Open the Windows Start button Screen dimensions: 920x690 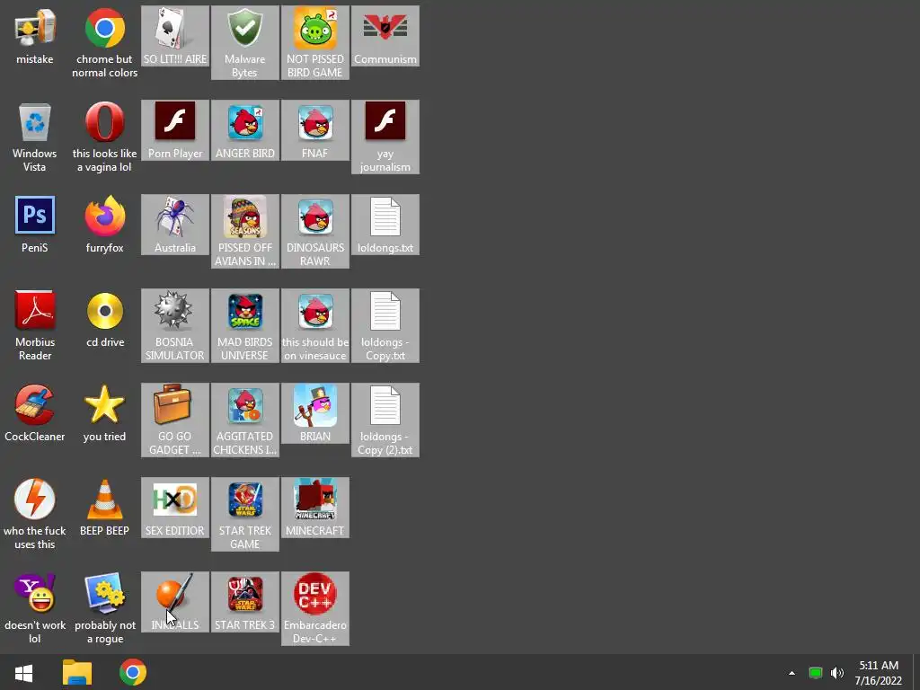click(x=23, y=672)
